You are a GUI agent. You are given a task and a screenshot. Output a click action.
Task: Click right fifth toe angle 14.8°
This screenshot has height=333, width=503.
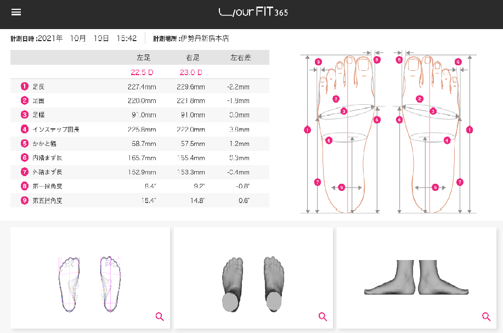[197, 200]
